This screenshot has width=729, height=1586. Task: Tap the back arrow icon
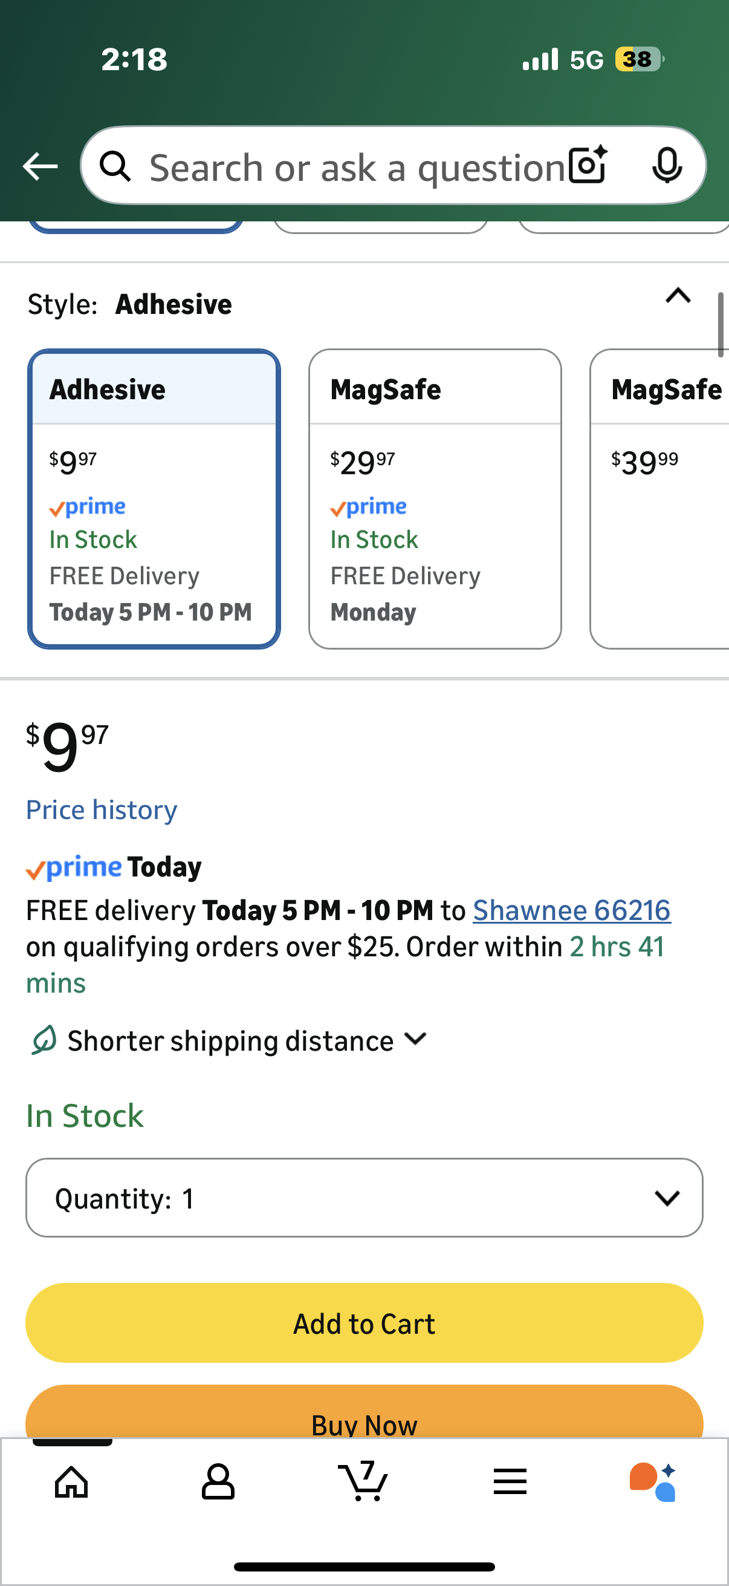pyautogui.click(x=40, y=166)
